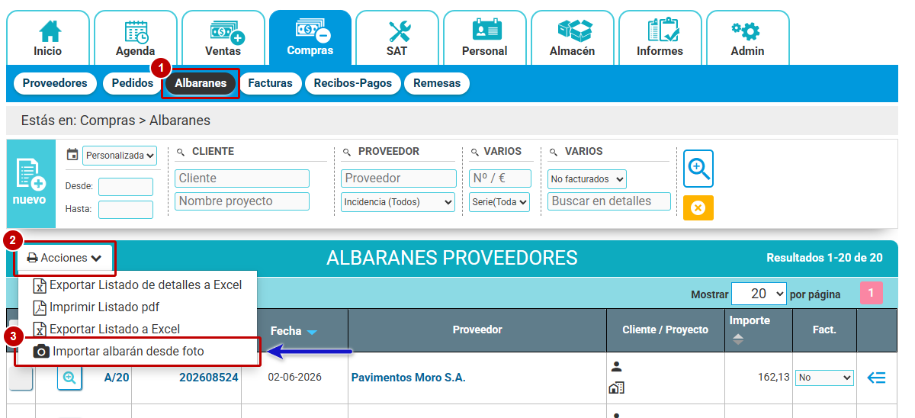
Task: Click the Proveedor search field
Action: click(398, 178)
